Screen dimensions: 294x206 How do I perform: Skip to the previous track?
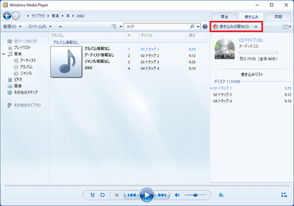(131, 195)
